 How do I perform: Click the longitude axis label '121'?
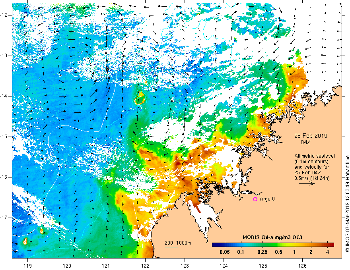tap(106, 266)
